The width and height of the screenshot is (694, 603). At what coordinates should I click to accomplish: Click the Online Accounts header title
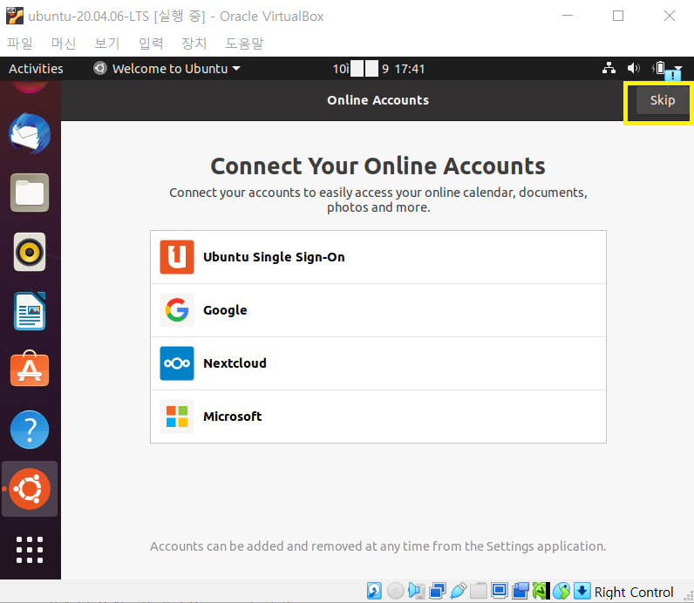coord(378,100)
